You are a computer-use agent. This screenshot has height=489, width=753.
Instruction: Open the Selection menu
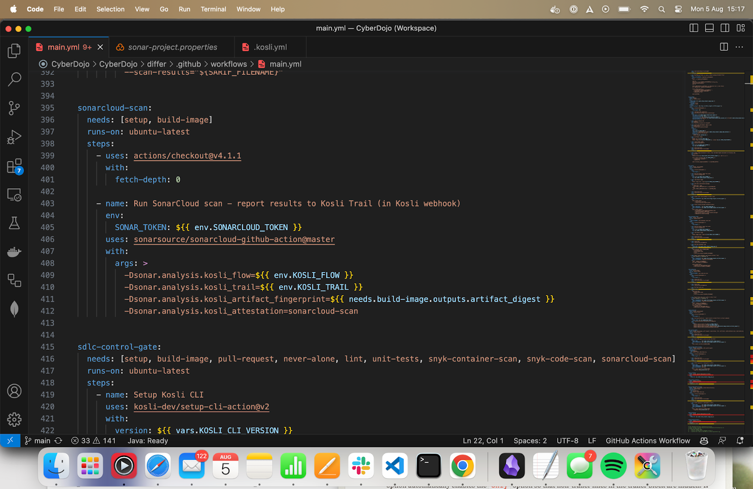tap(110, 9)
